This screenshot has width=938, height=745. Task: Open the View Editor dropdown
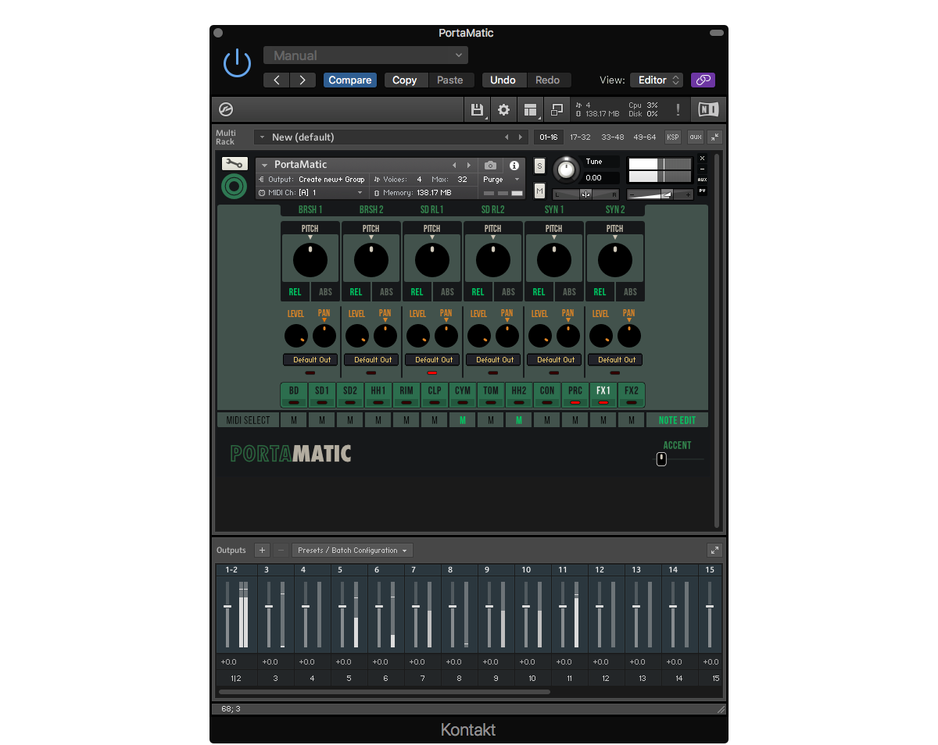[657, 80]
